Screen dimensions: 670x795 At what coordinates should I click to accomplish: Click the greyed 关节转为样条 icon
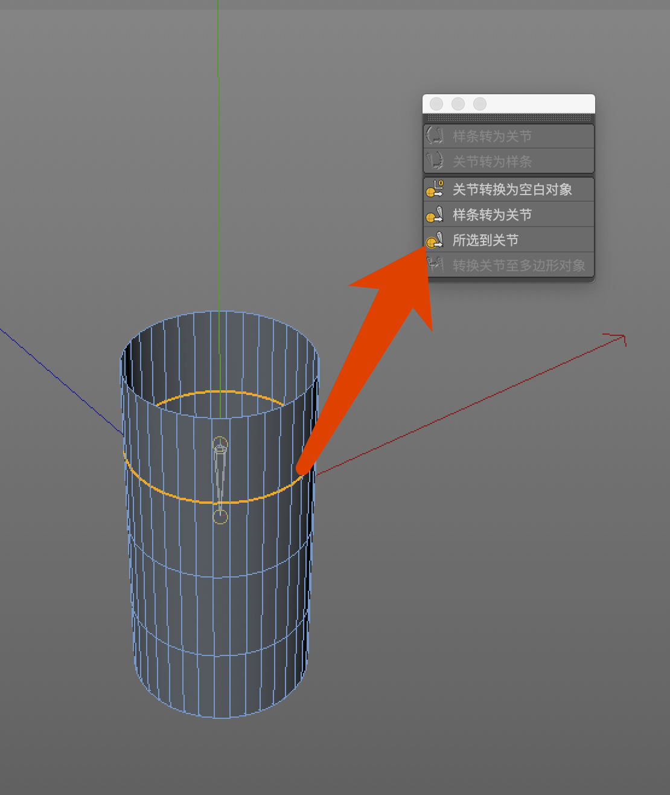click(x=435, y=161)
